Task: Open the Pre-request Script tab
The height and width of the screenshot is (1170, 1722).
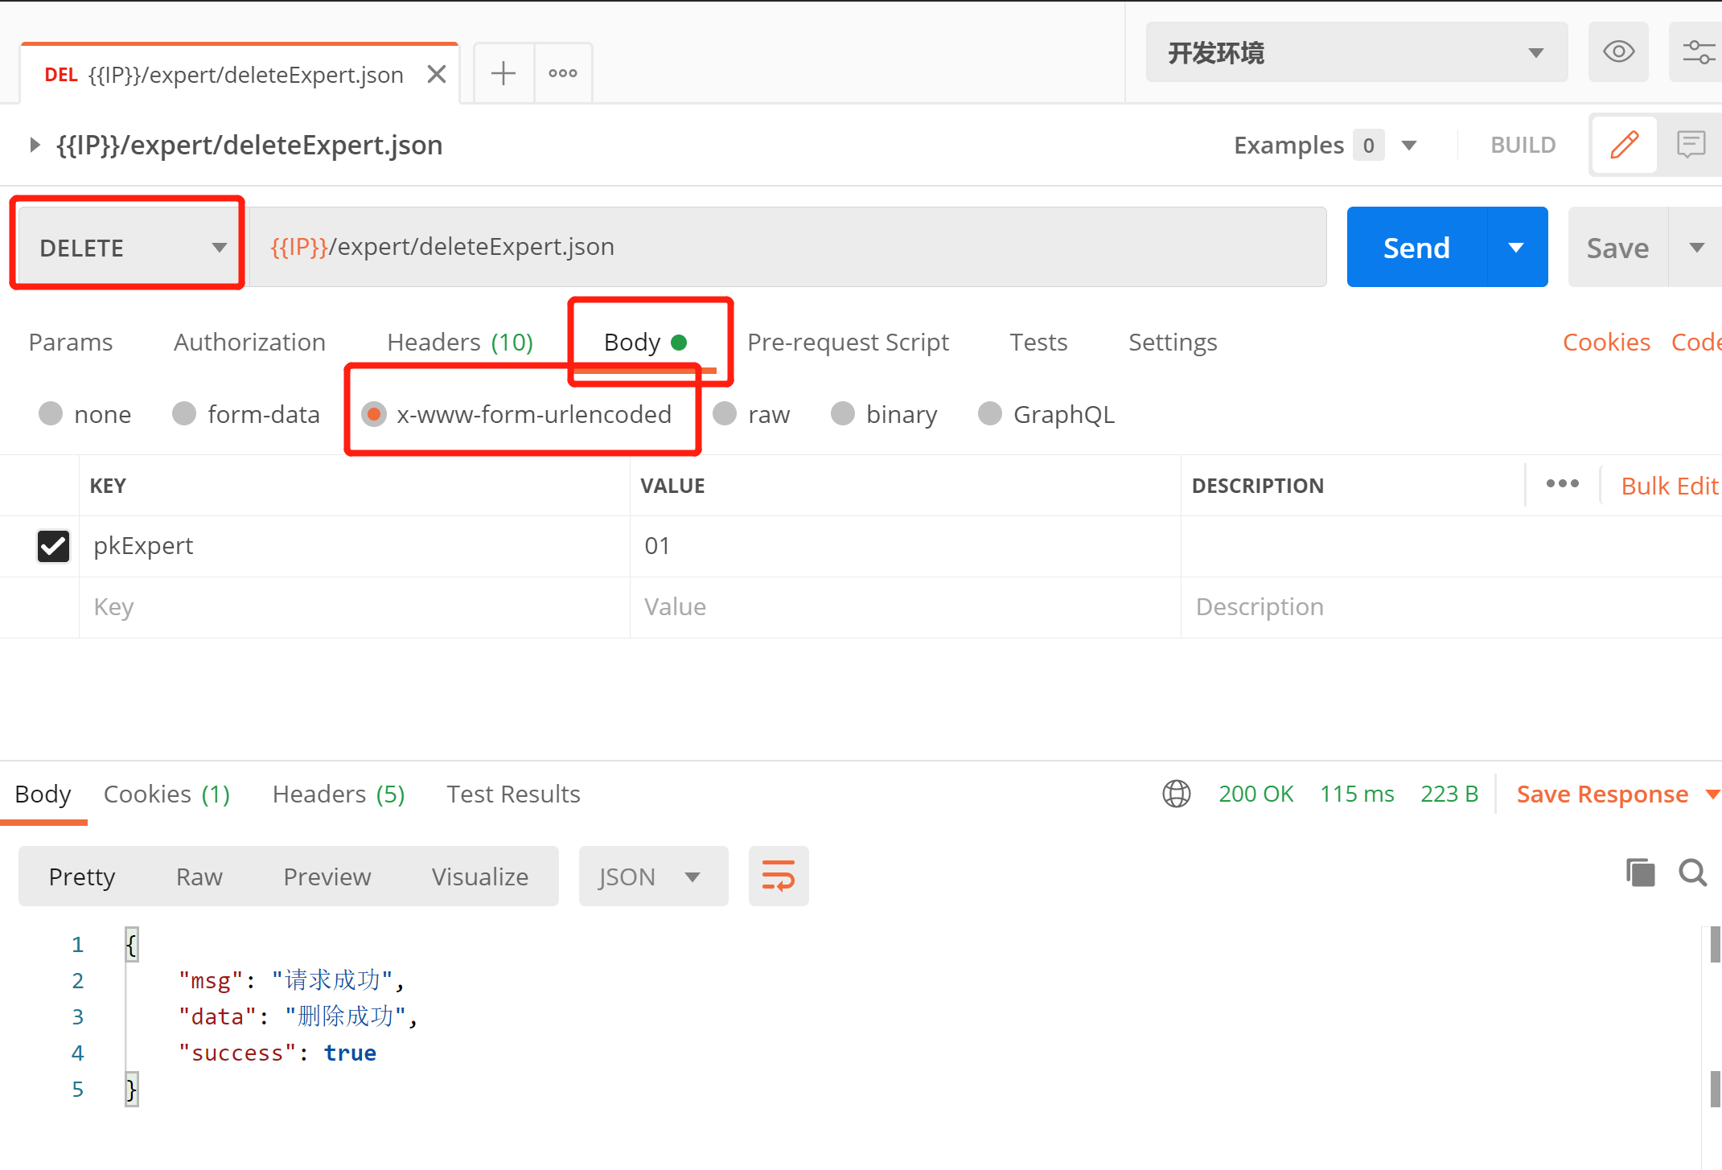Action: pos(847,342)
